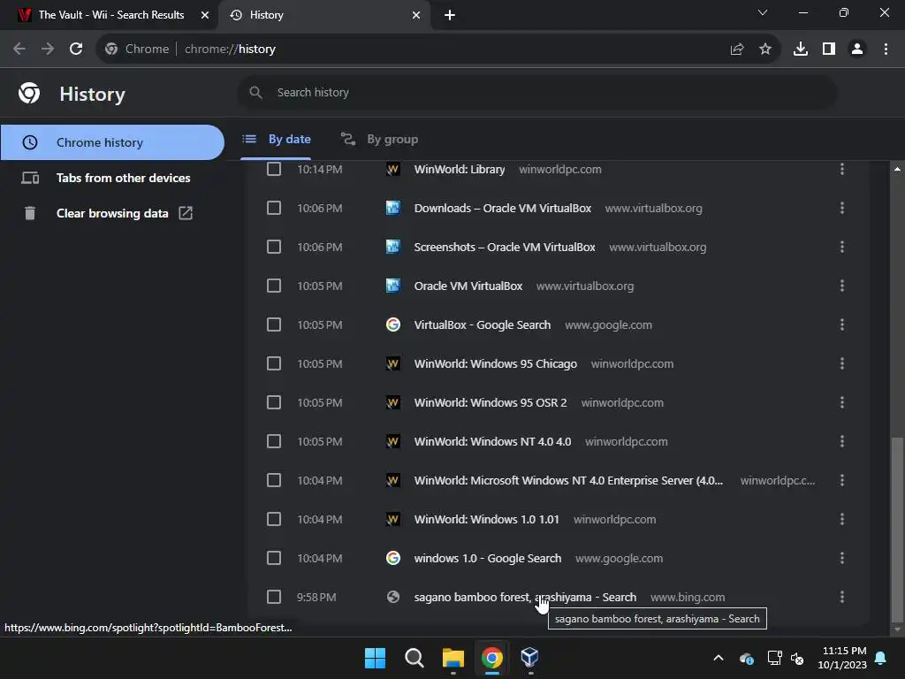
Task: Open VirtualBox from the taskbar
Action: pyautogui.click(x=530, y=658)
